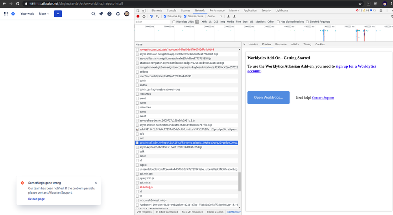Click the yellow warning count badge
This screenshot has width=393, height=215.
click(x=366, y=11)
